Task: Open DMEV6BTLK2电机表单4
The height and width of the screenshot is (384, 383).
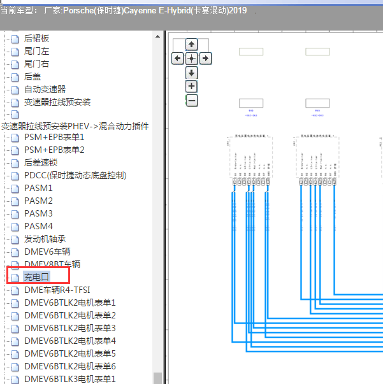Action: click(x=70, y=341)
